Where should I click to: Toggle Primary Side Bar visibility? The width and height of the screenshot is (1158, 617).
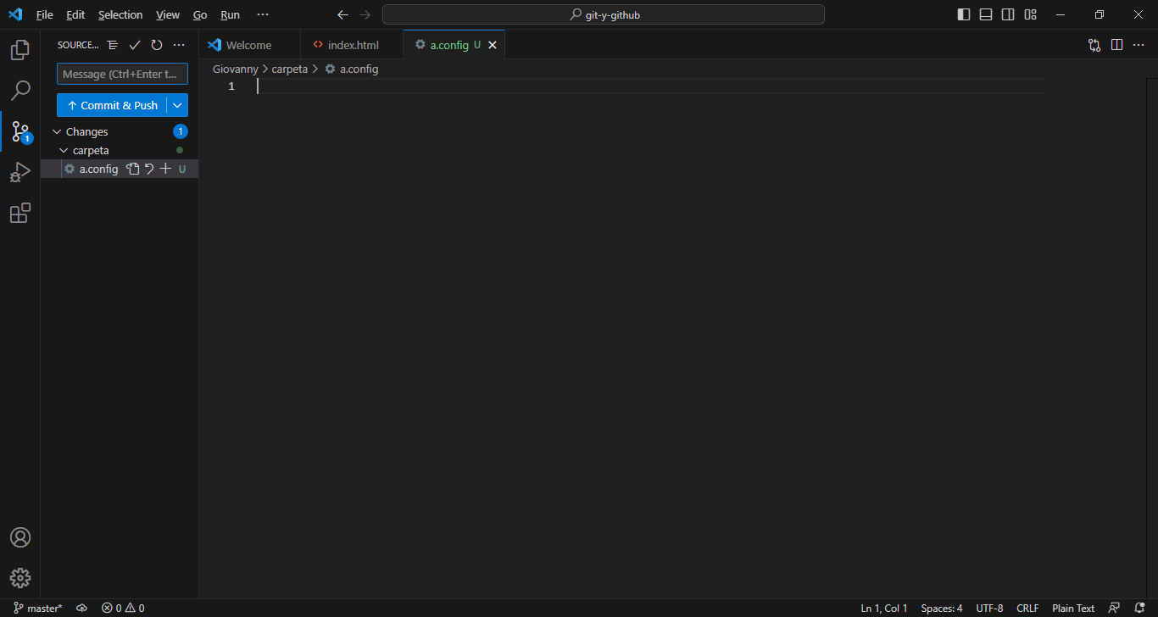tap(964, 14)
